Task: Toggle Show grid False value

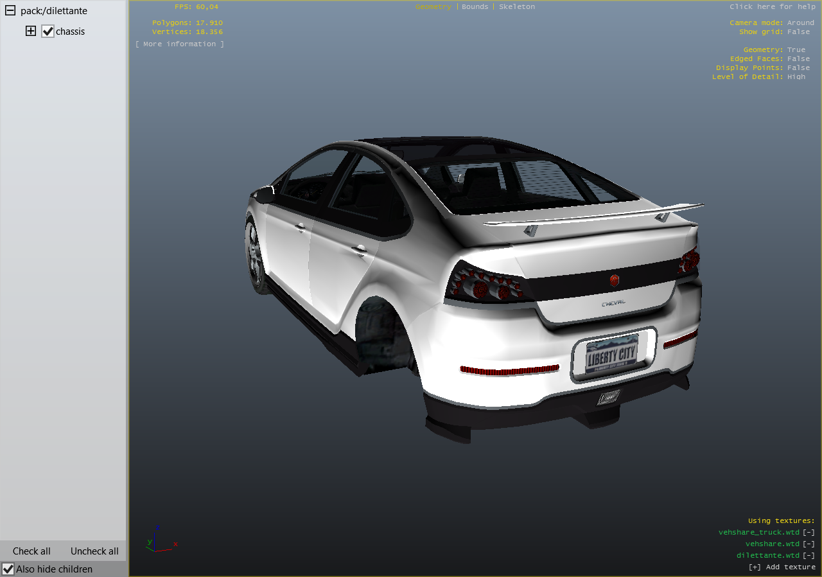Action: (799, 31)
